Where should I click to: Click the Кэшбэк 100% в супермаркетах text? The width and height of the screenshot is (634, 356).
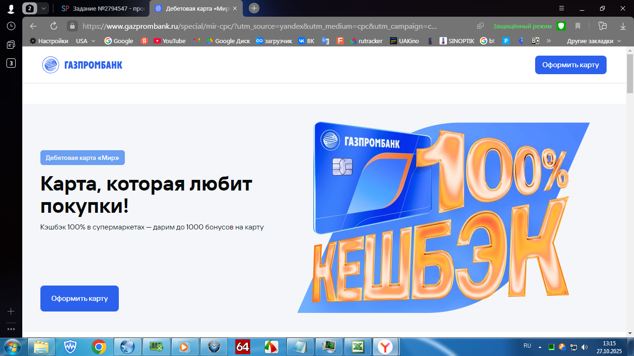tap(152, 227)
